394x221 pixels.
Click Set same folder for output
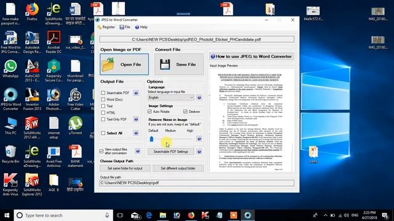pos(125,168)
